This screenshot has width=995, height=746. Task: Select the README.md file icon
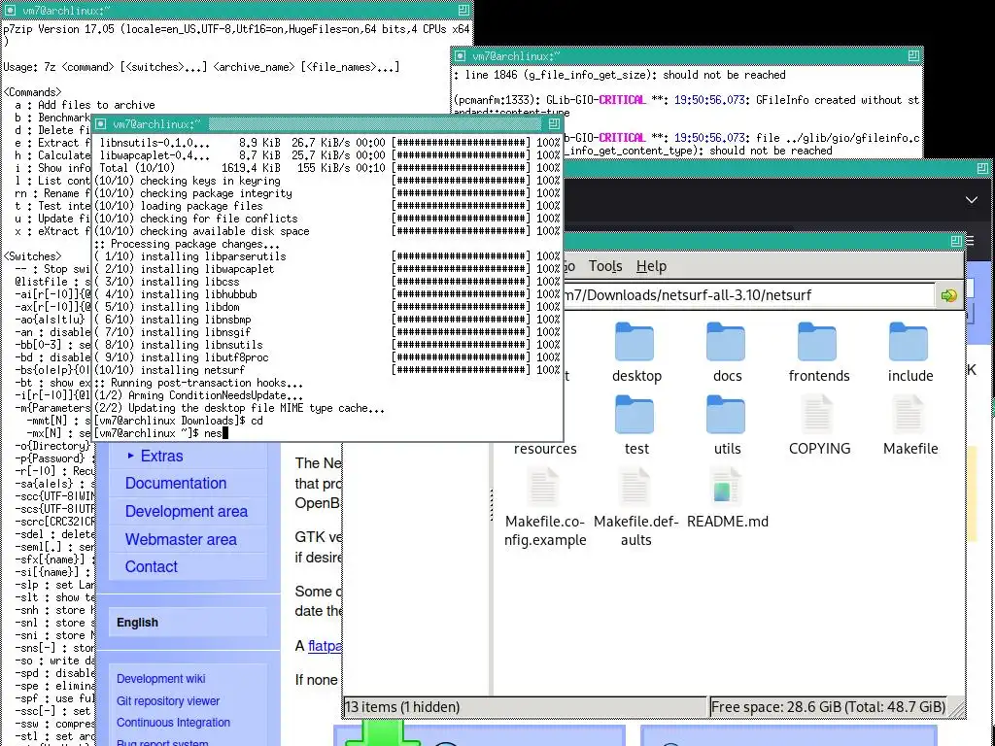coord(727,489)
